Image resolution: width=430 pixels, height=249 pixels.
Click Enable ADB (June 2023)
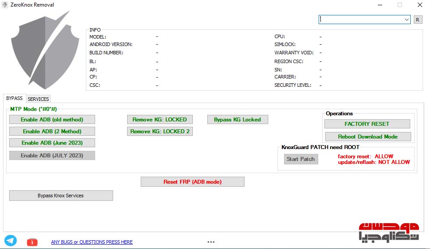click(52, 143)
